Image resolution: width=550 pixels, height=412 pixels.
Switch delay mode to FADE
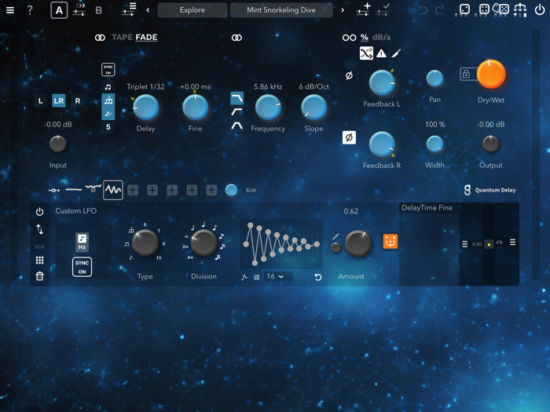click(x=146, y=37)
